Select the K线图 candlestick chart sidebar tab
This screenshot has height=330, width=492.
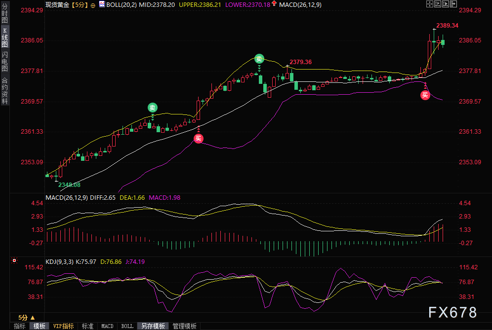click(5, 37)
